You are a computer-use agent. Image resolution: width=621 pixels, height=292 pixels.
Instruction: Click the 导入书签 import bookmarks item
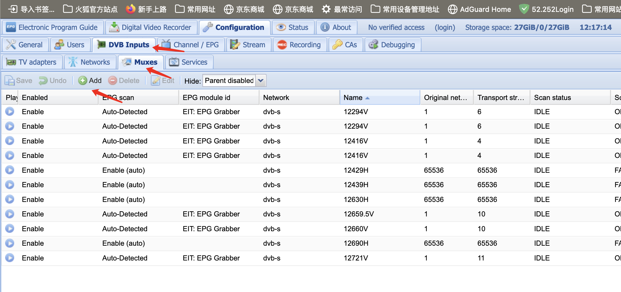(31, 9)
